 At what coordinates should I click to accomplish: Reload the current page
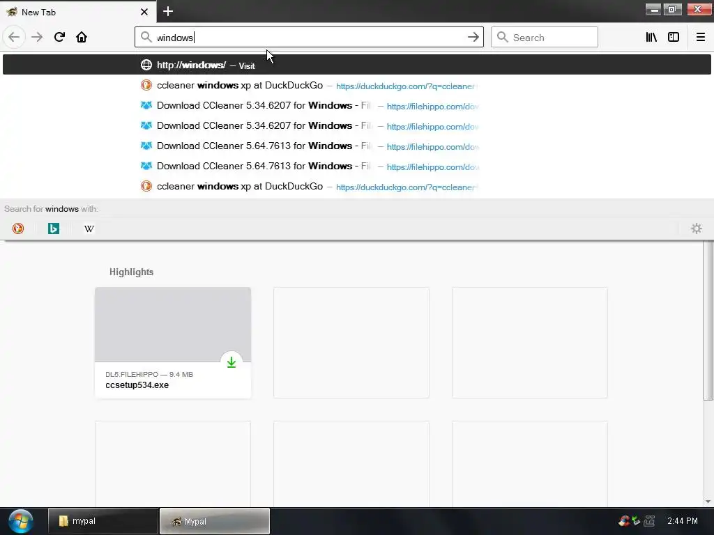(x=59, y=37)
